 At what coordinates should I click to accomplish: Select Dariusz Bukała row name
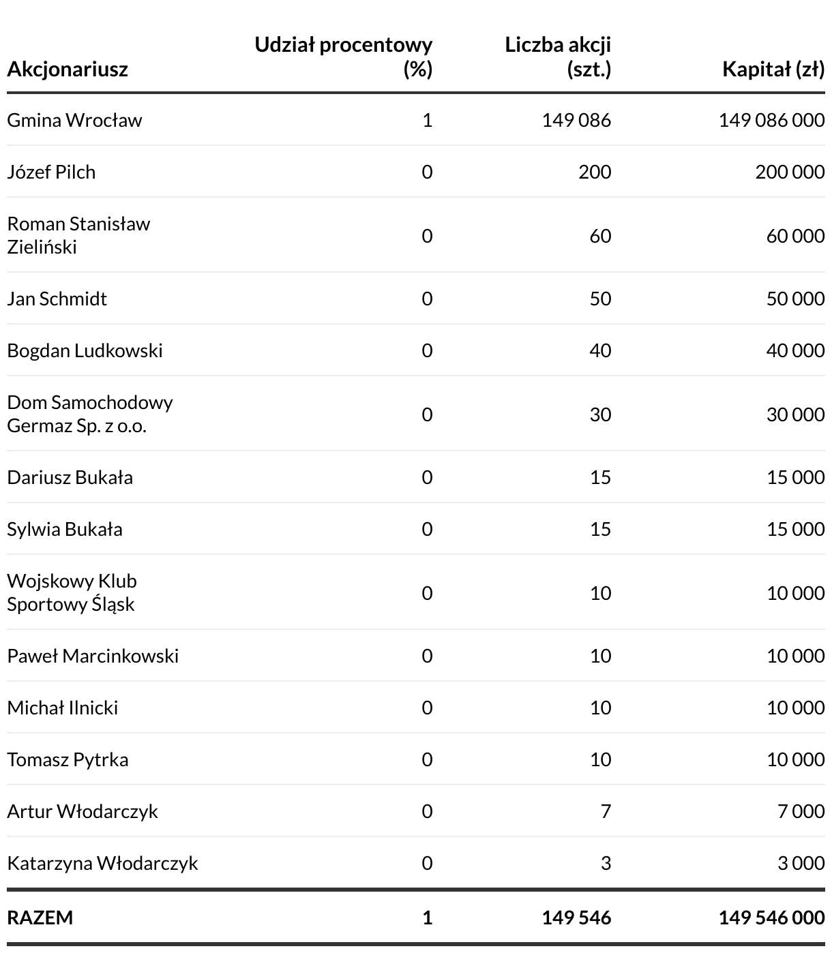click(70, 478)
